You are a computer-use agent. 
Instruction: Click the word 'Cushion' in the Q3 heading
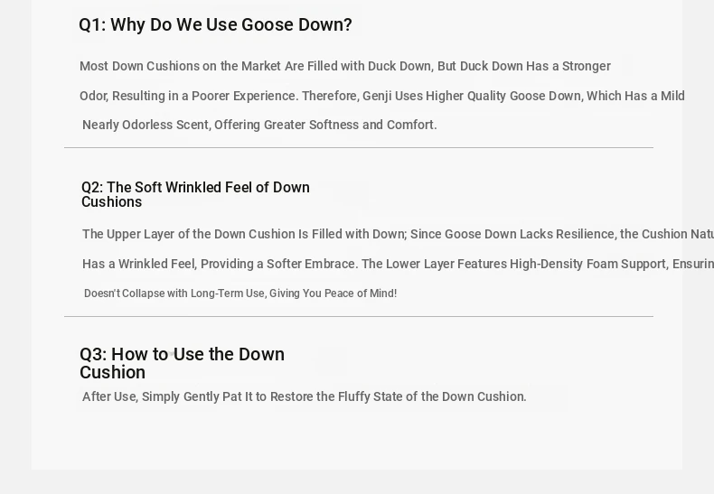[112, 373]
